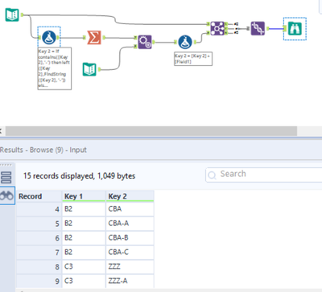322x292 pixels.
Task: Select Key 1 cell C3 in record 9
Action: [x=84, y=281]
